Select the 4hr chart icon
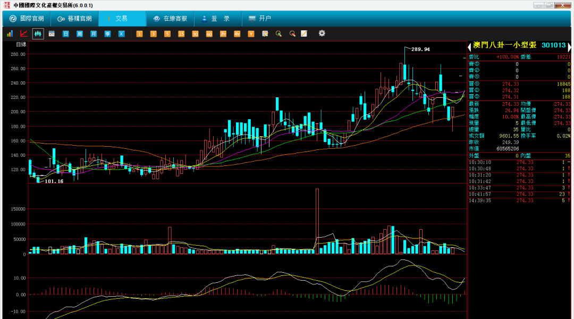Viewport: 574px width, 319px height. tap(237, 33)
